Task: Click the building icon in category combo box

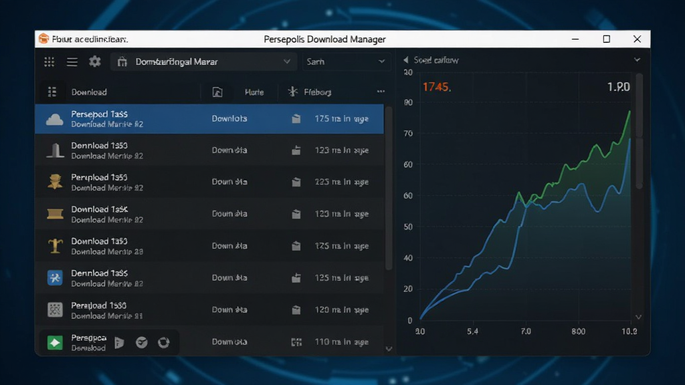Action: coord(122,62)
